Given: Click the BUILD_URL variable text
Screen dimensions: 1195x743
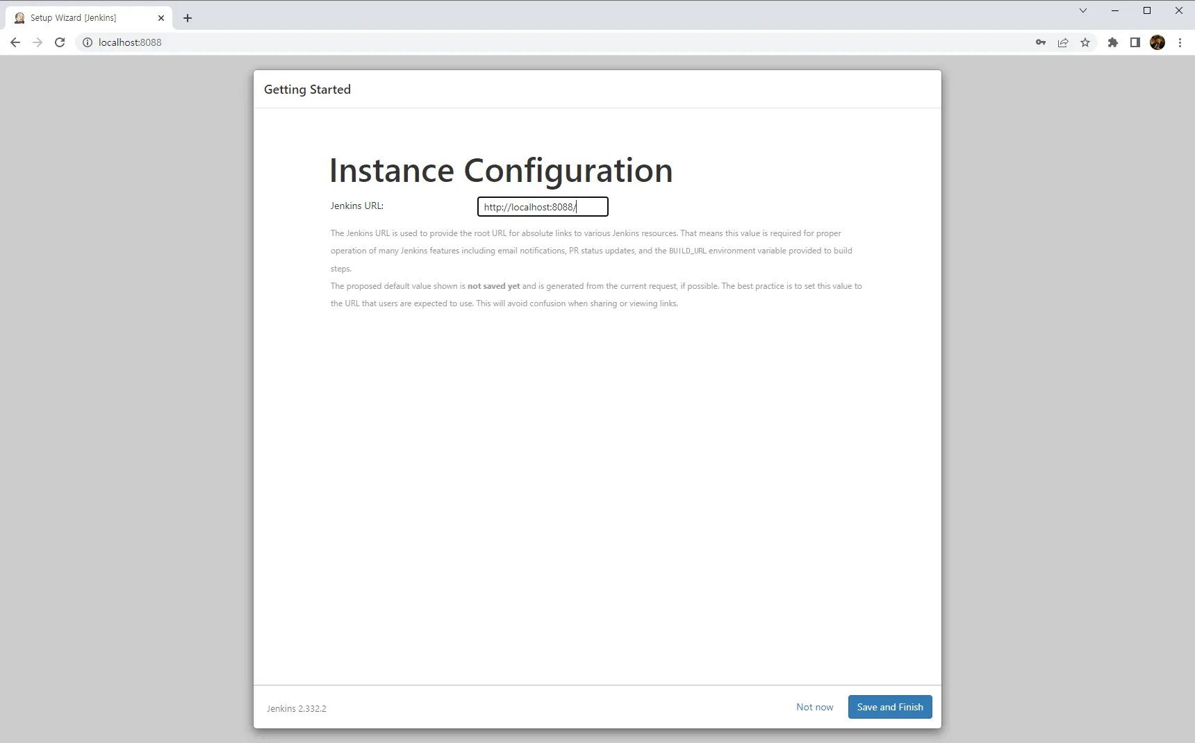Looking at the screenshot, I should (687, 251).
